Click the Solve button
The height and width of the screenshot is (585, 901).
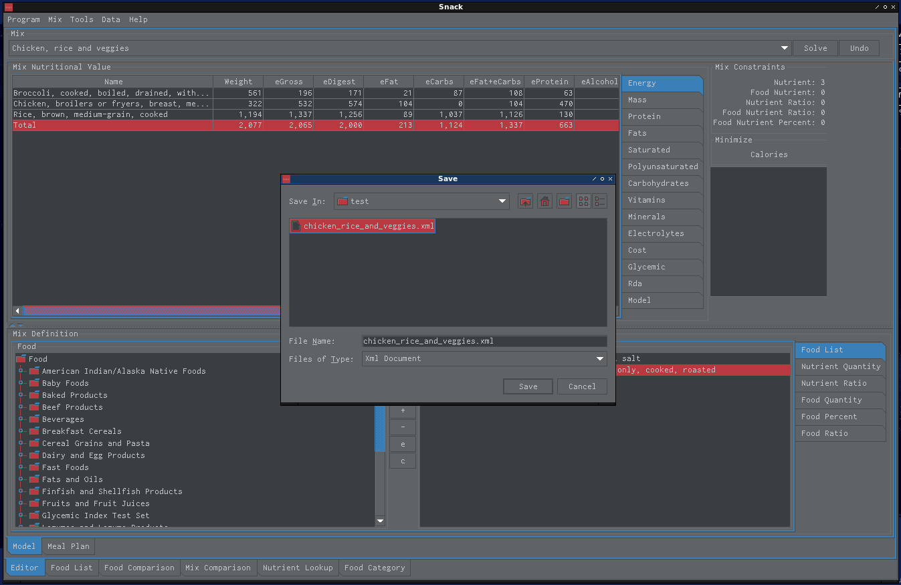[x=815, y=48]
